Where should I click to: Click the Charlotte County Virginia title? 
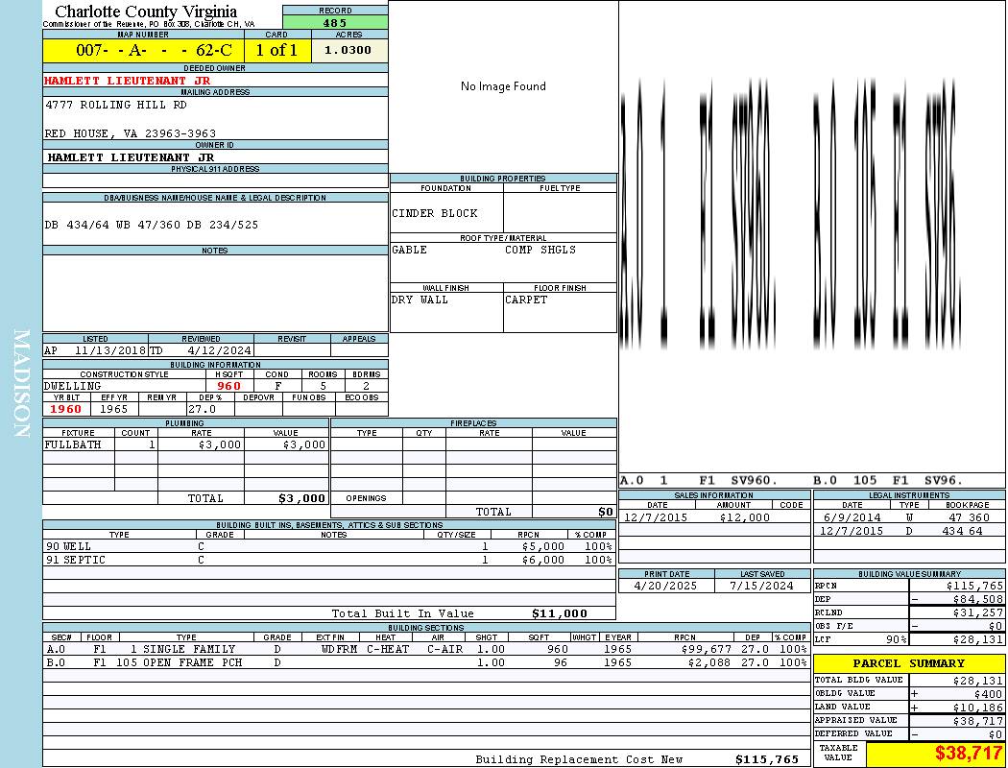[146, 12]
